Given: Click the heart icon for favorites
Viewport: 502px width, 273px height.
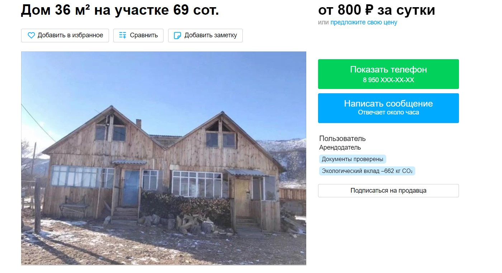Looking at the screenshot, I should 31,36.
